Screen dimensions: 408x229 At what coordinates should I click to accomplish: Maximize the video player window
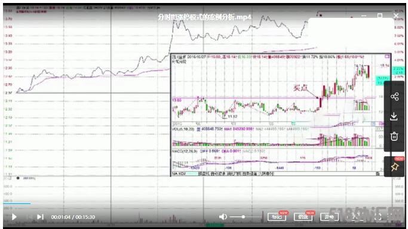click(380, 16)
